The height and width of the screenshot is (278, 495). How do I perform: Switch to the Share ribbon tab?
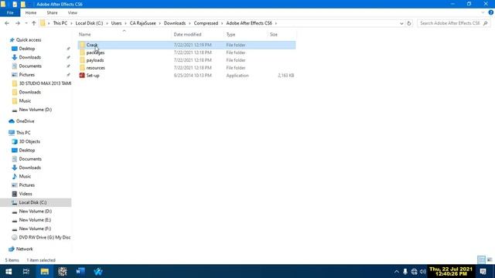click(x=52, y=13)
